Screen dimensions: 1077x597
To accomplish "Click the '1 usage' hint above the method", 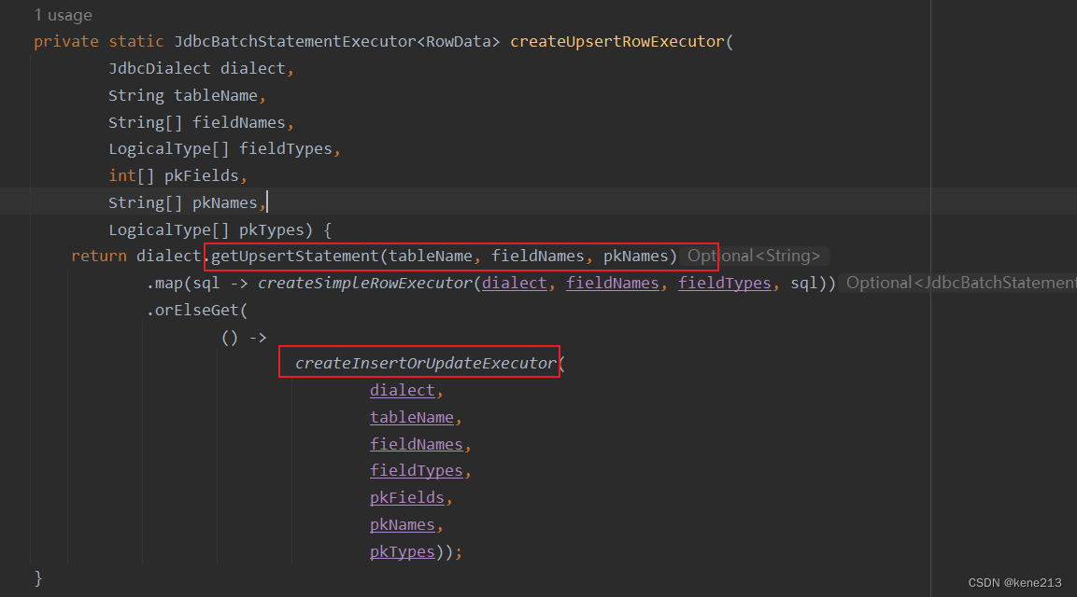I will pos(63,14).
